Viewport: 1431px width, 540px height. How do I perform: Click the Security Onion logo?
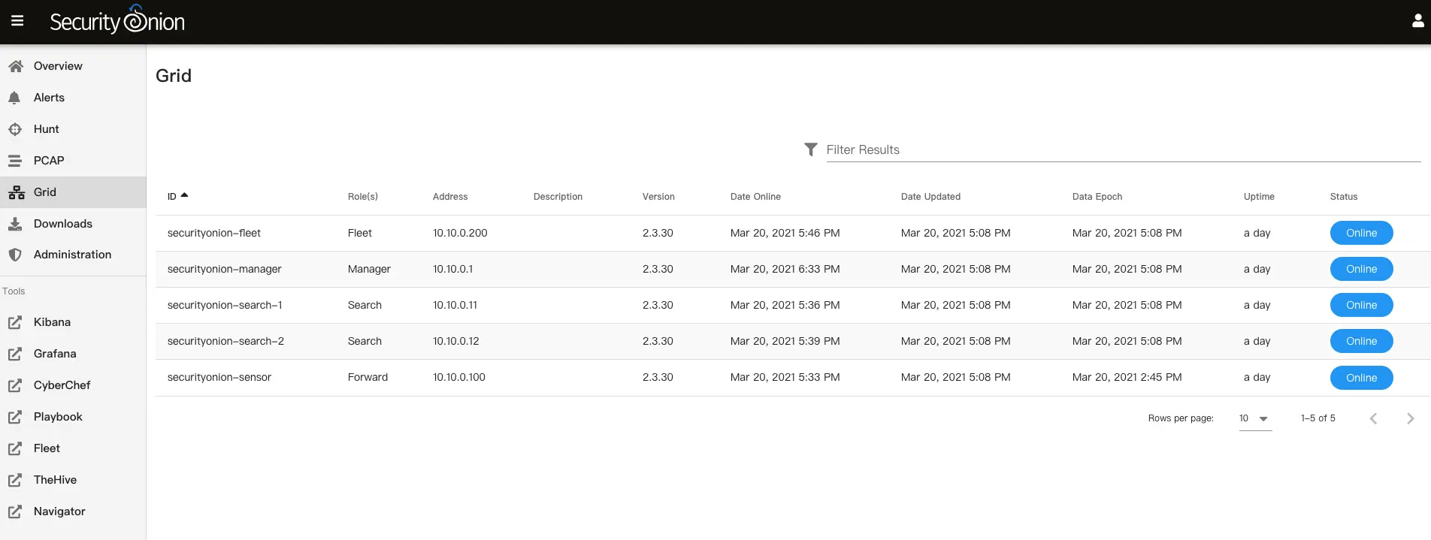point(117,20)
